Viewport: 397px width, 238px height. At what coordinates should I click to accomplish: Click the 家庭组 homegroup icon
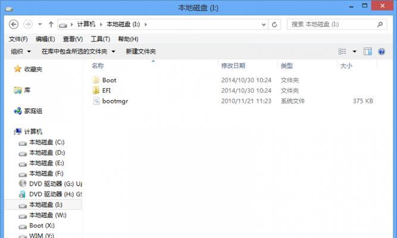coord(18,111)
